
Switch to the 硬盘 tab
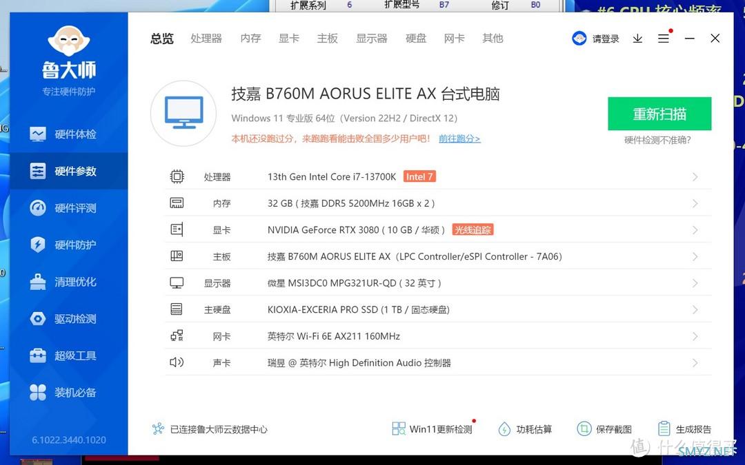coord(416,39)
